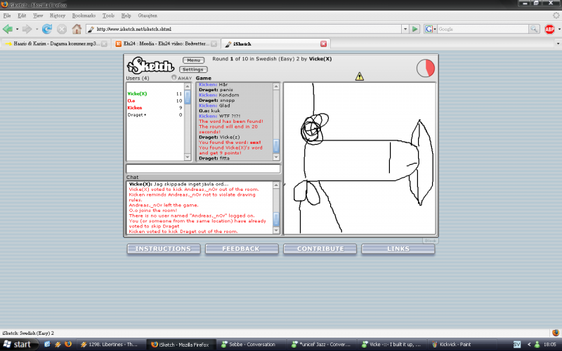Toggle the AWAY radio button
The width and height of the screenshot is (562, 351).
coord(174,78)
